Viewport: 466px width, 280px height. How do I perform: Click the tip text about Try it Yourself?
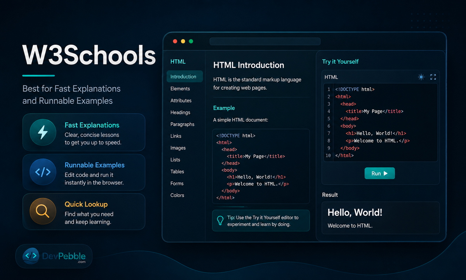tap(263, 221)
